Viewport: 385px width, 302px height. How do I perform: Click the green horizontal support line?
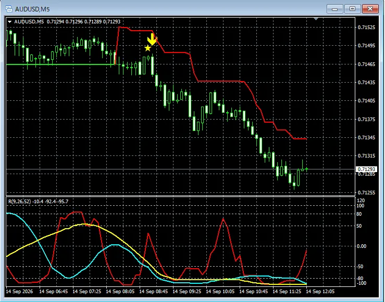[60, 64]
